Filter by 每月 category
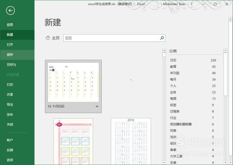 click(193, 80)
